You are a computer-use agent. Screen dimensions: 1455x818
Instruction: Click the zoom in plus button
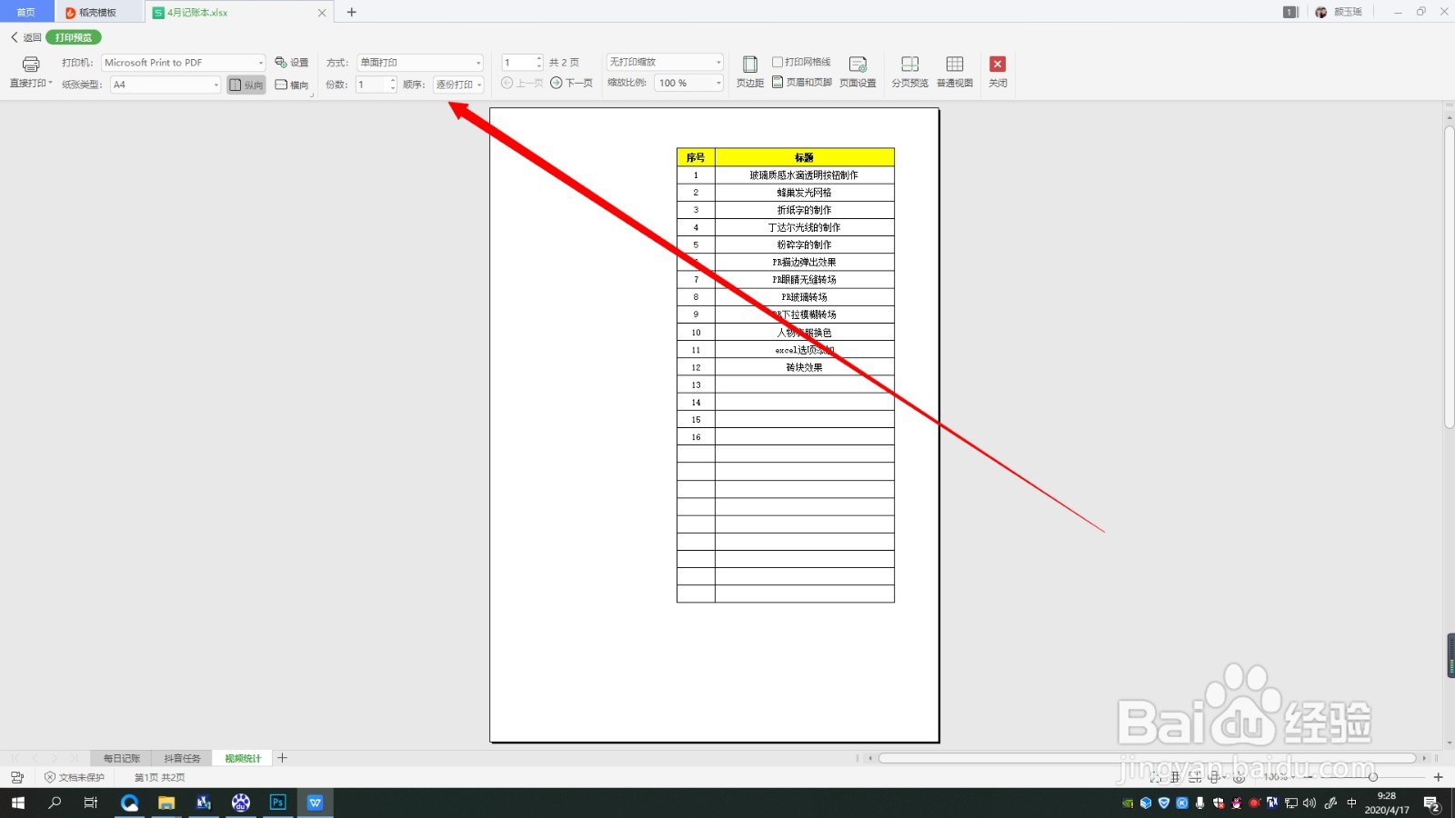1438,777
